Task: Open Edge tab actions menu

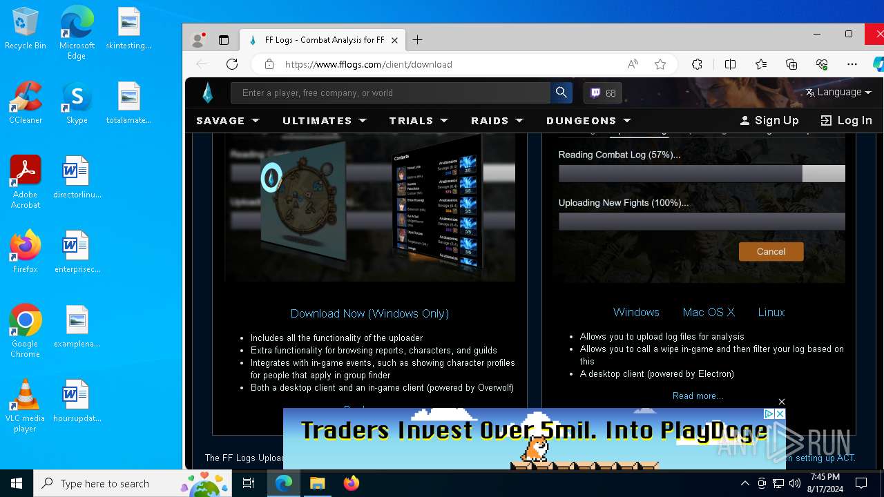Action: tap(224, 40)
